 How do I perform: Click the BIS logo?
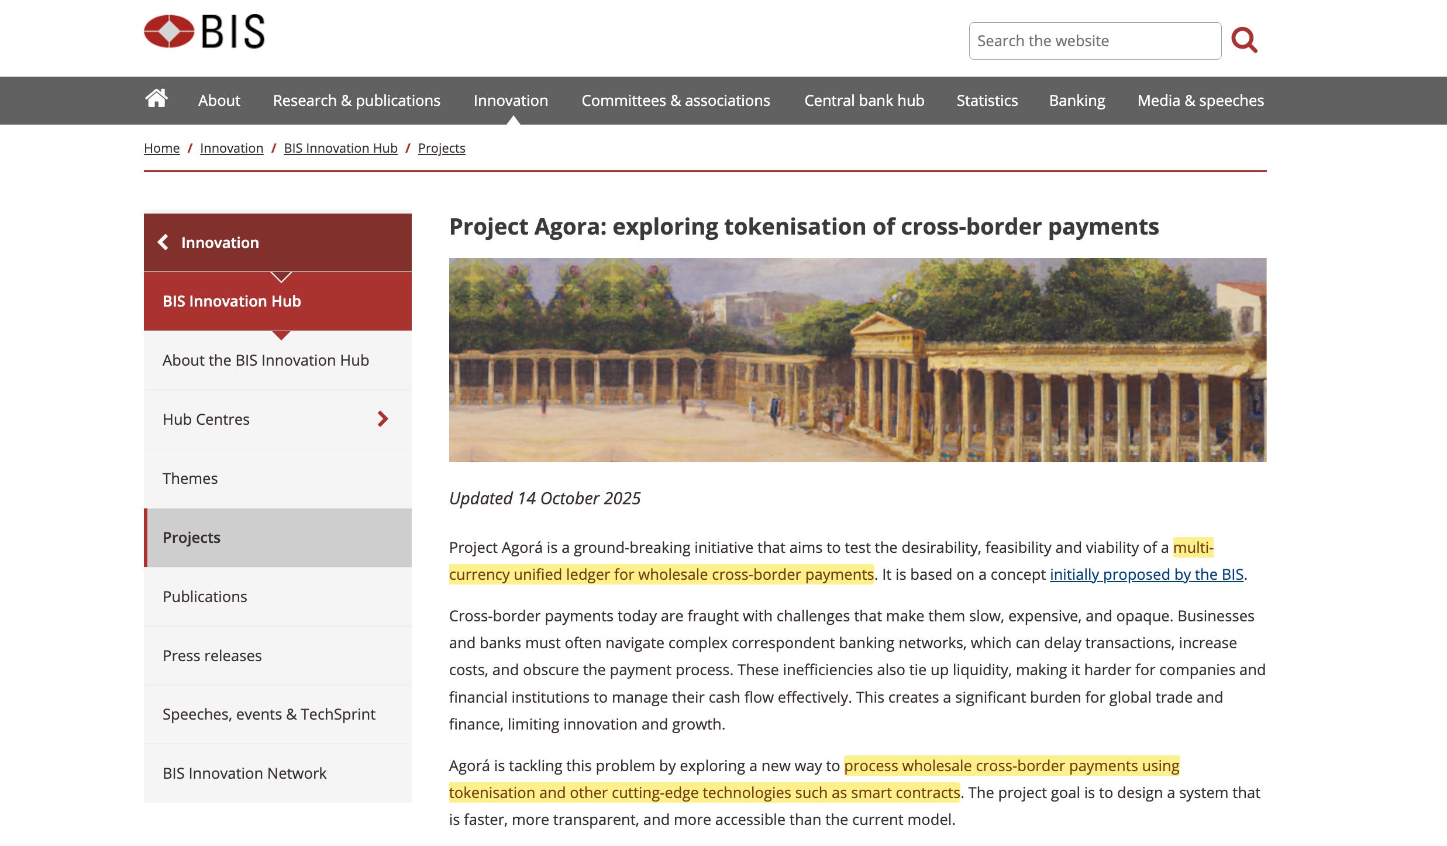point(204,32)
